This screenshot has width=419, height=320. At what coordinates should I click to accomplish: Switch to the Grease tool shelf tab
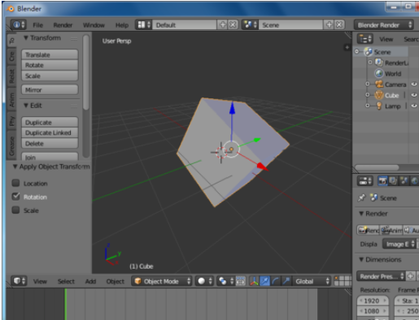tap(11, 145)
